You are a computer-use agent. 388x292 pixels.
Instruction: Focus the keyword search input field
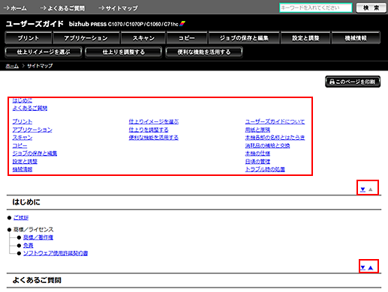pyautogui.click(x=316, y=7)
